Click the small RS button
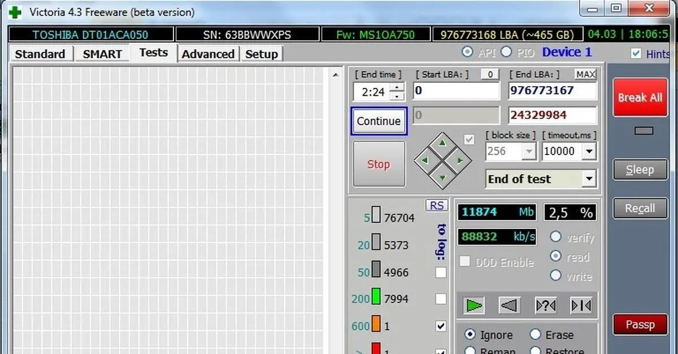Image resolution: width=678 pixels, height=354 pixels. tap(437, 206)
